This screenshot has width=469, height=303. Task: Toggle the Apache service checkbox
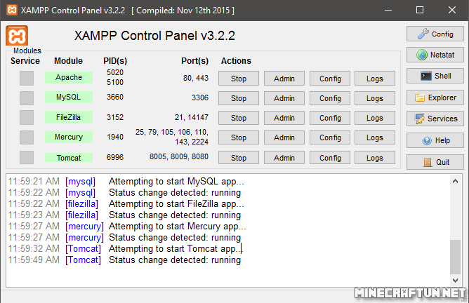click(27, 78)
